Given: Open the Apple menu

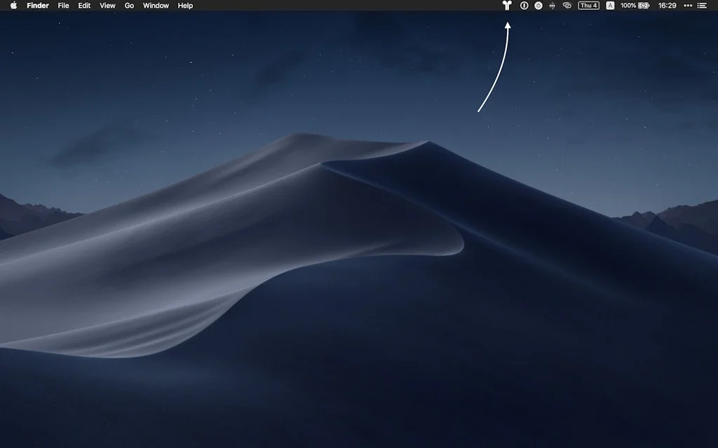Looking at the screenshot, I should pyautogui.click(x=14, y=6).
